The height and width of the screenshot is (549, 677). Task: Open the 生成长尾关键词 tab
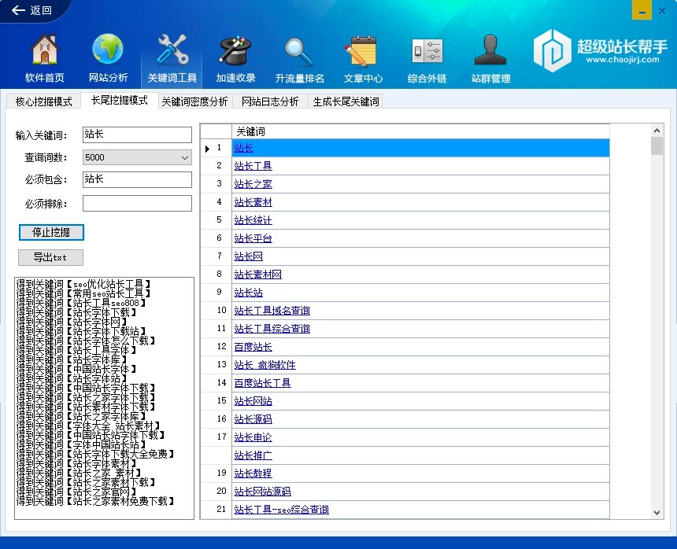click(346, 101)
